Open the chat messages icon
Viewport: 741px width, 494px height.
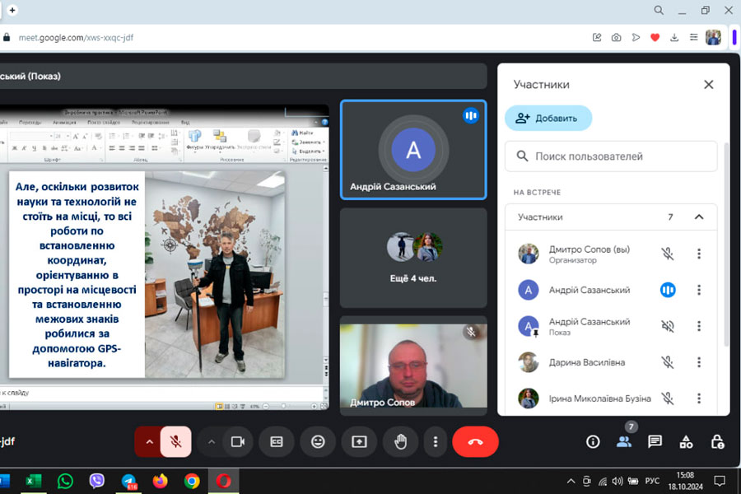pyautogui.click(x=655, y=441)
